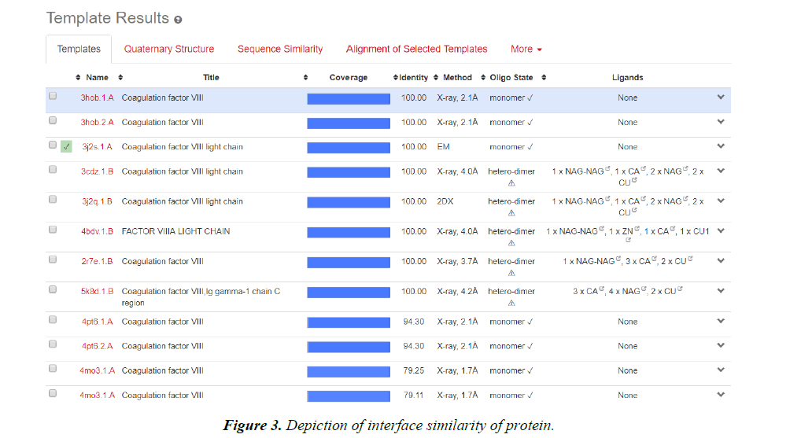This screenshot has width=790, height=438.
Task: Click warning icon under hetero-dimer for 5k8d.1.B
Action: (511, 303)
